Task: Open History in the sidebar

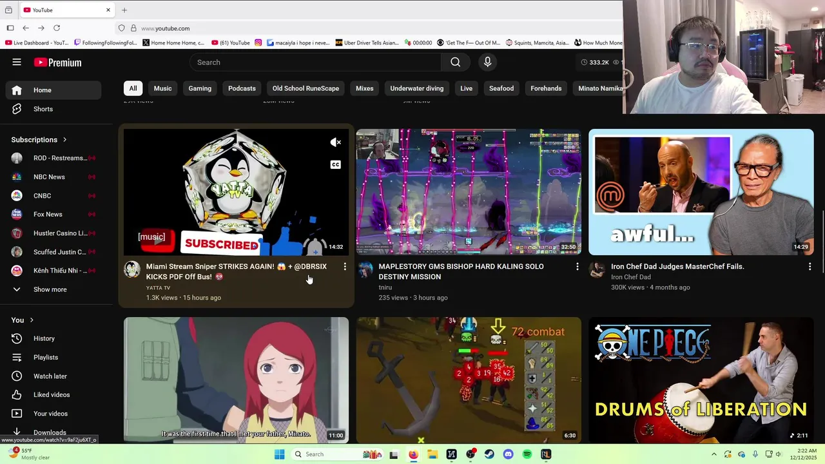Action: [53, 338]
